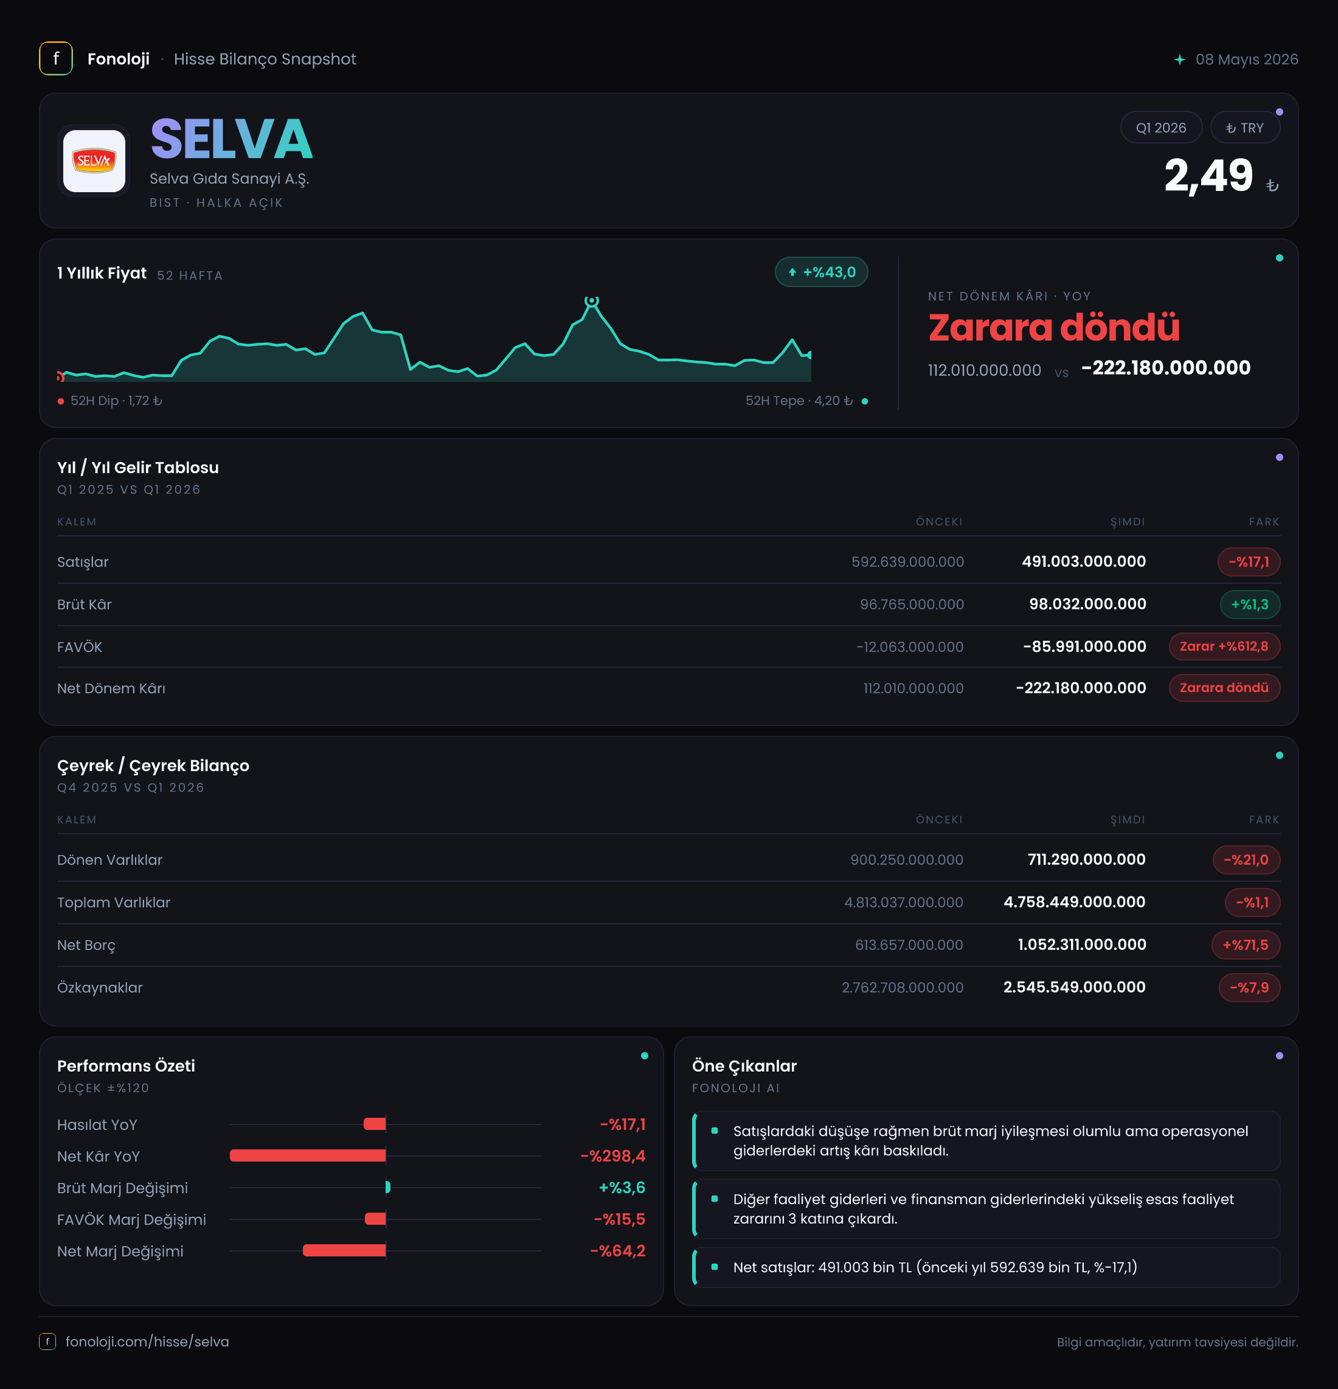Click the "Hisse Bilanço Snapshot" header text
The image size is (1338, 1389).
tap(265, 59)
